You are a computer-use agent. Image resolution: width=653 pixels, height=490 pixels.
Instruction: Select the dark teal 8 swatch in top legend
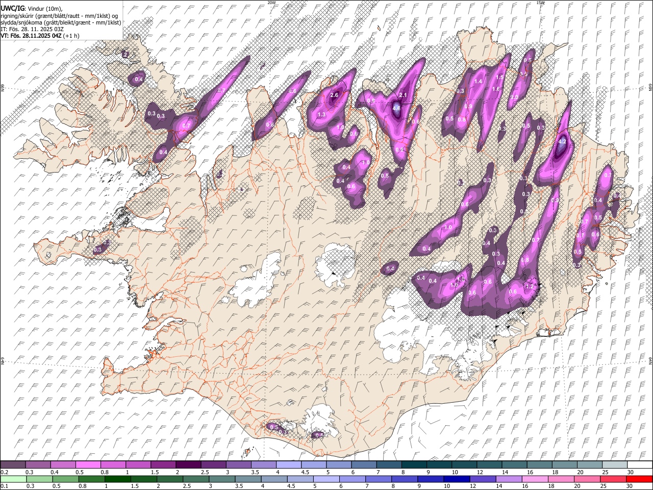click(413, 465)
